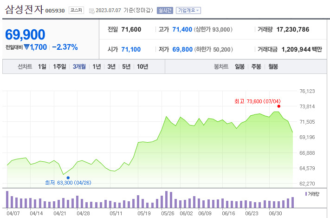Click the 삼성전자 stock name heading
Image resolution: width=330 pixels, height=218 pixels.
(24, 9)
